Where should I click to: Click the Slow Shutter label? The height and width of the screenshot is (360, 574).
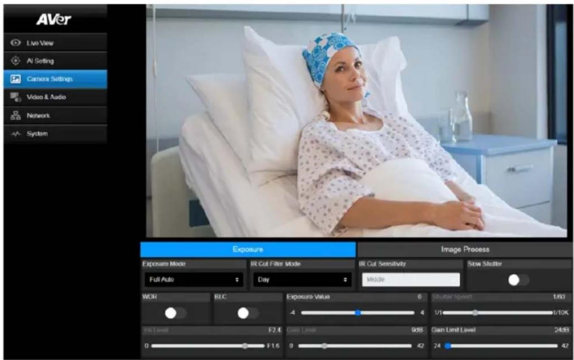[485, 264]
